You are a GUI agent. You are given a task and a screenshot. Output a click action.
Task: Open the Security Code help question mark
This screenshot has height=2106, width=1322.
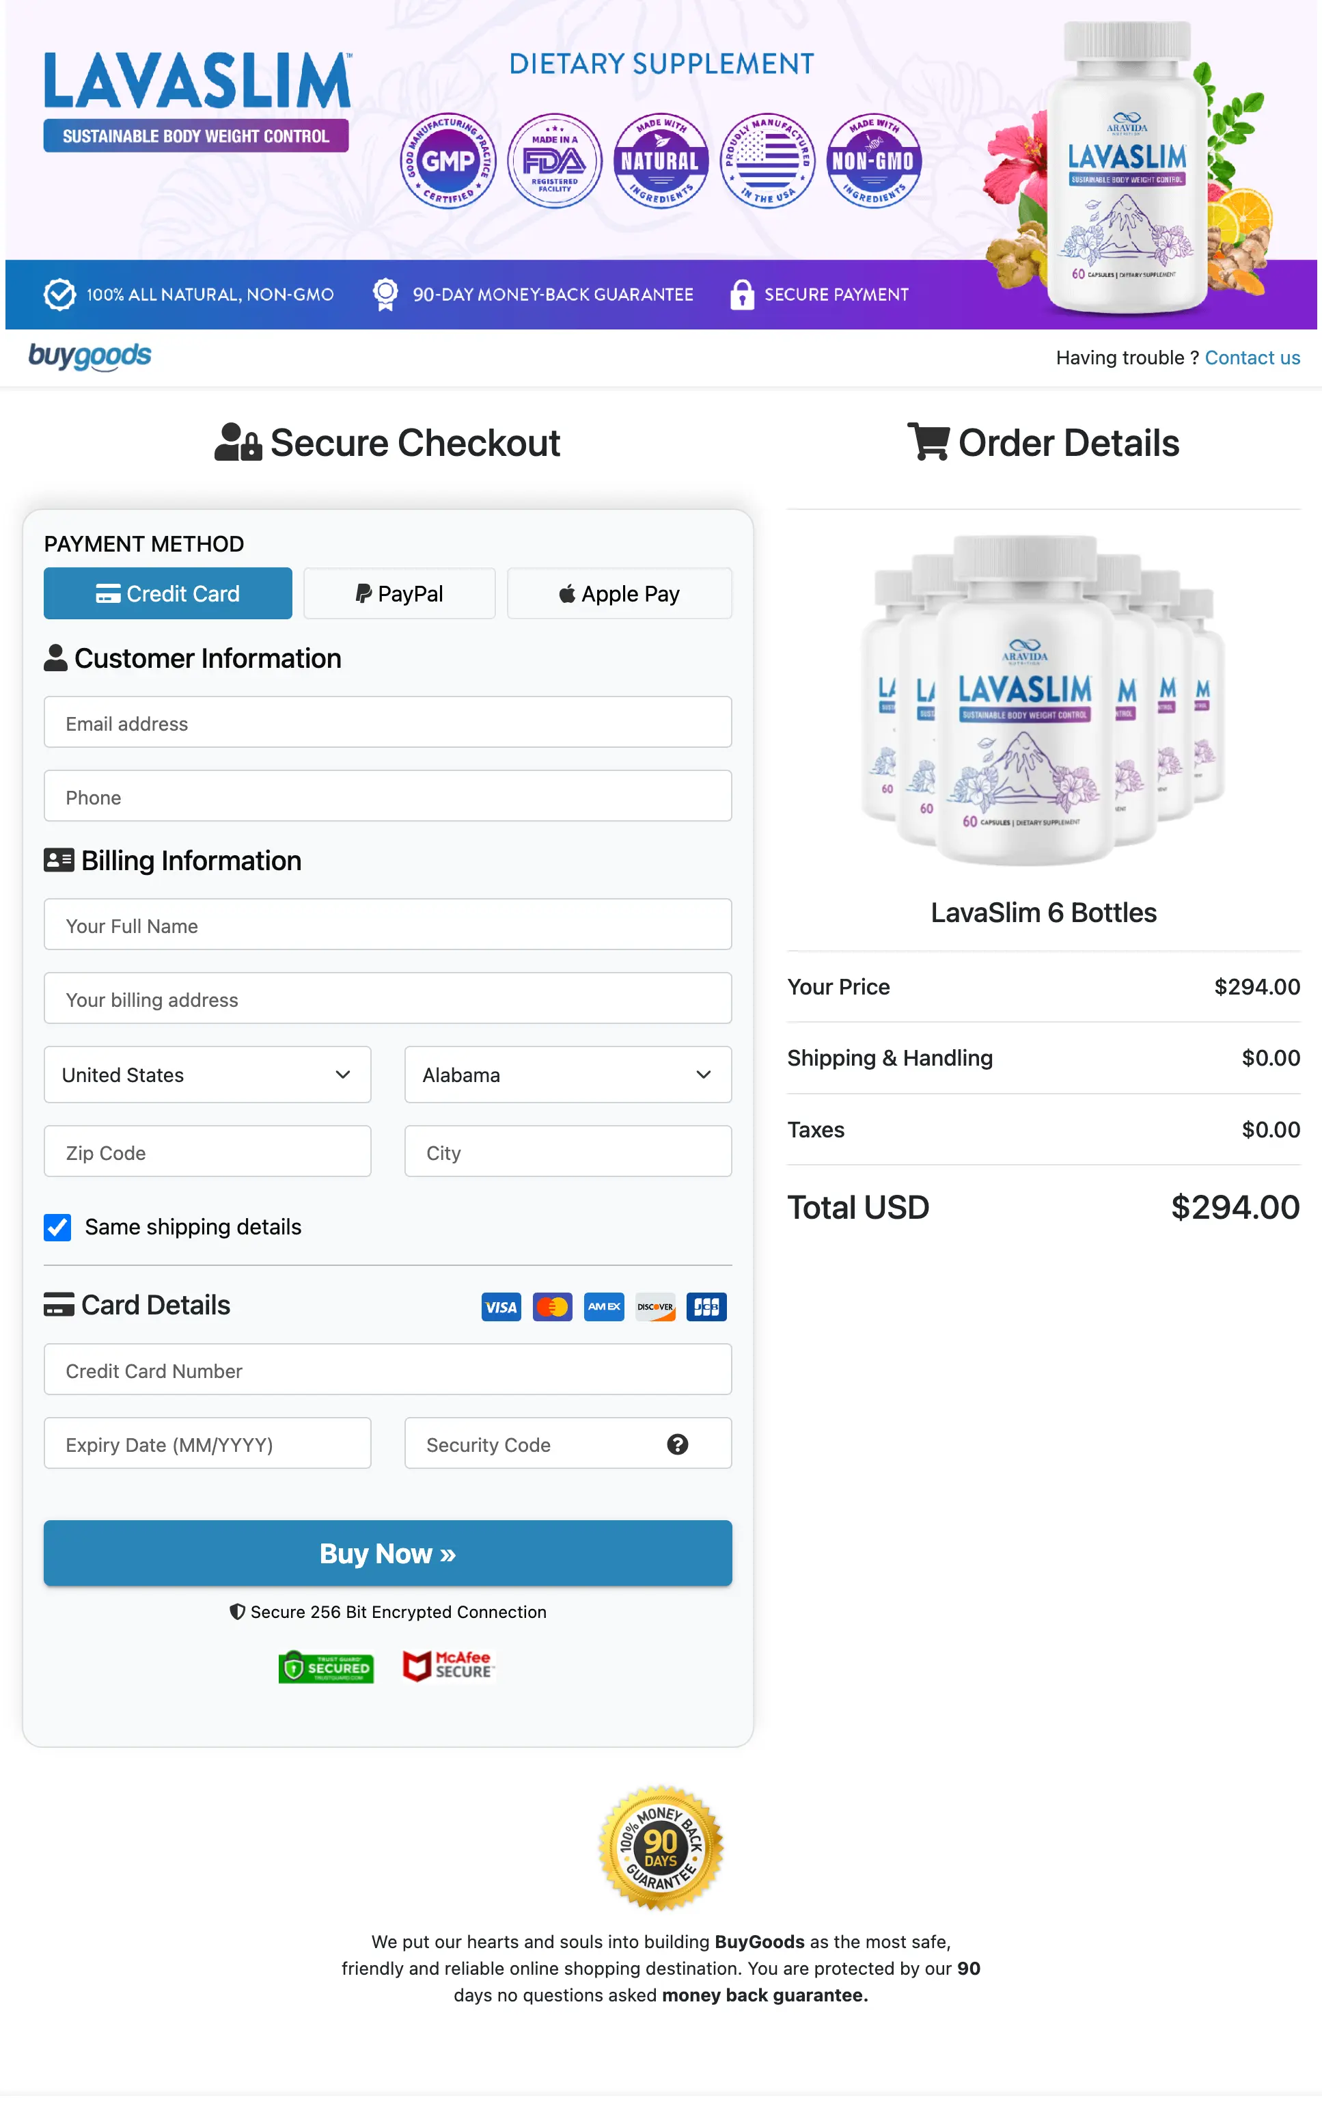[x=678, y=1444]
